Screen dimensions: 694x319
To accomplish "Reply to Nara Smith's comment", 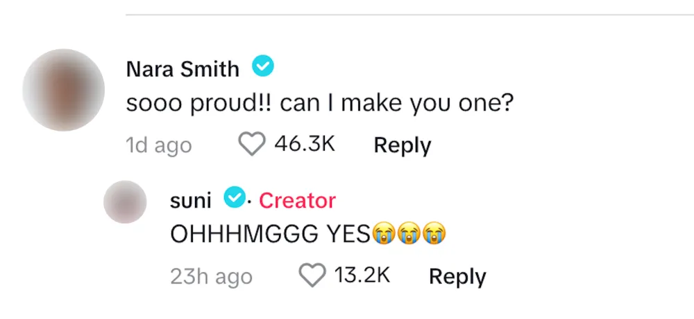I will [x=403, y=145].
